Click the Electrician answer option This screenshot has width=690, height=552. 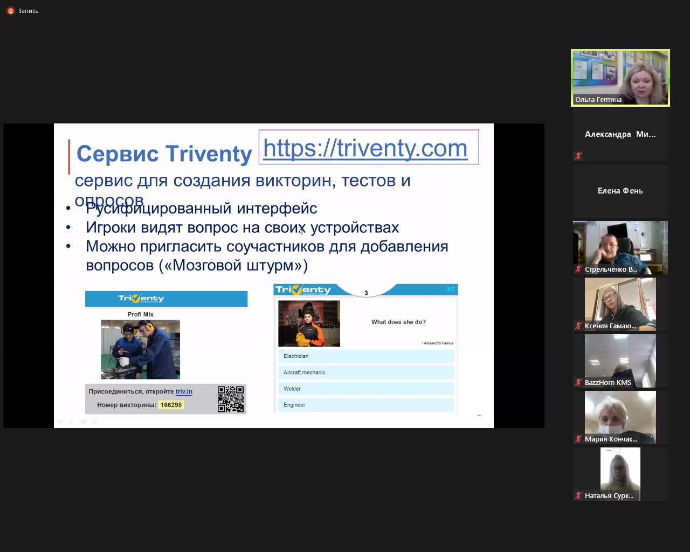pyautogui.click(x=366, y=356)
